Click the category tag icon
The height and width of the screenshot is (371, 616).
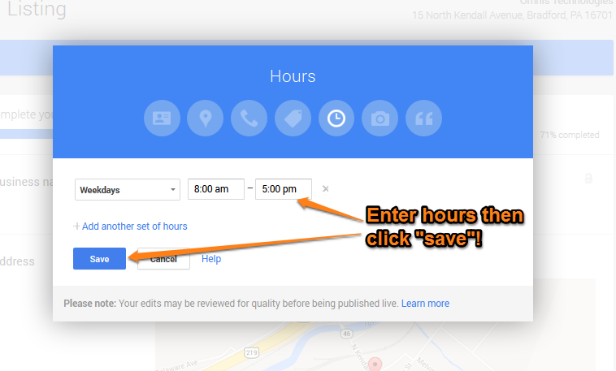pyautogui.click(x=293, y=119)
